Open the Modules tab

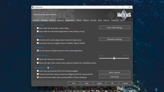pos(44,20)
